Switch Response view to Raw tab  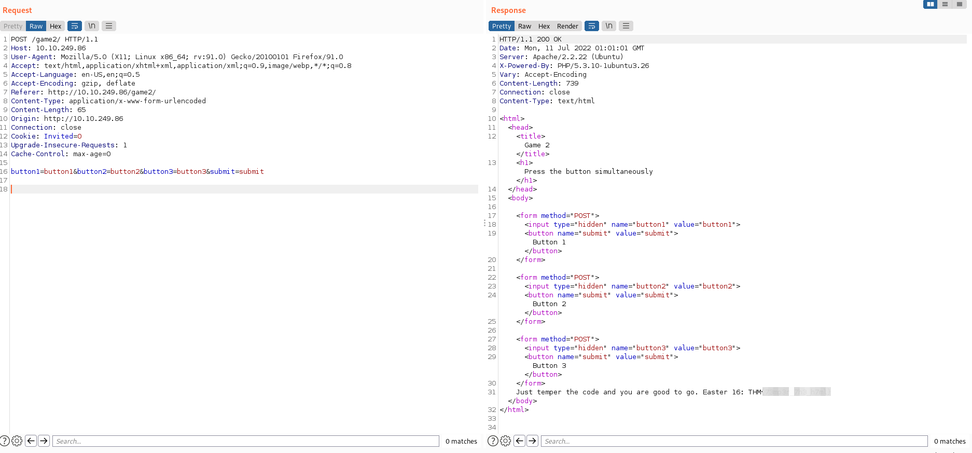pos(524,26)
